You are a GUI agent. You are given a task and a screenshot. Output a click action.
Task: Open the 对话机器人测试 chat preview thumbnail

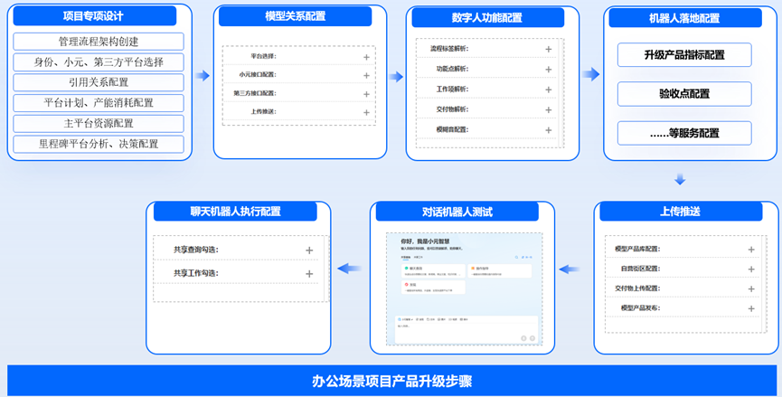[457, 289]
